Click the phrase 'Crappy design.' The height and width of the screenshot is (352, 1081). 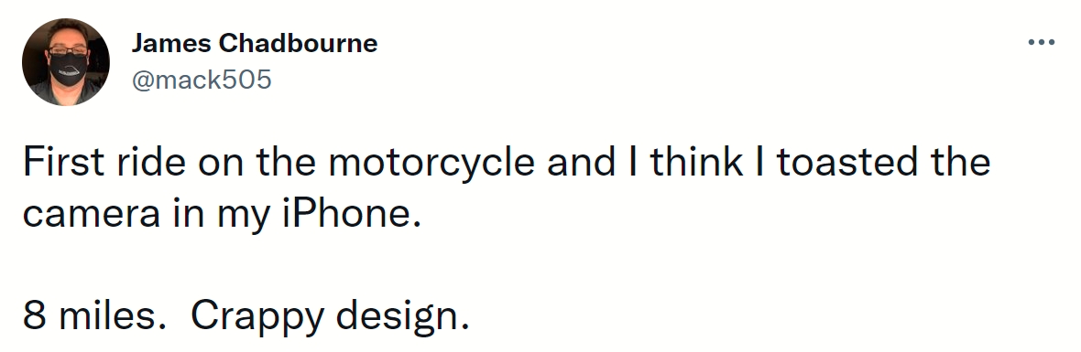330,316
